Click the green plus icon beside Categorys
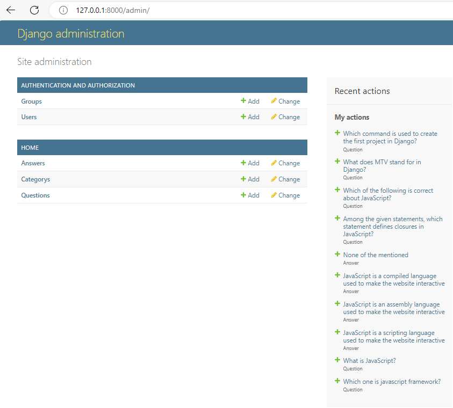This screenshot has width=453, height=408. (x=243, y=179)
